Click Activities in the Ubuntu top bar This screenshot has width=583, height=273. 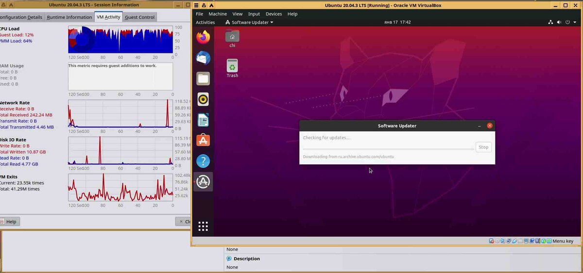tap(205, 22)
